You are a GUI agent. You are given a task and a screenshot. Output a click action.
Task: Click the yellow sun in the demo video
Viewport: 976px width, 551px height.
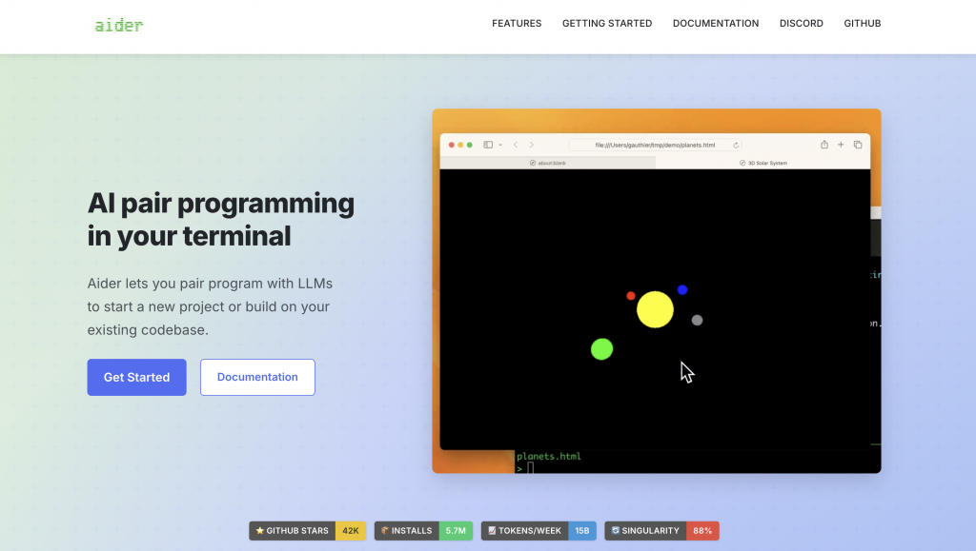tap(655, 309)
